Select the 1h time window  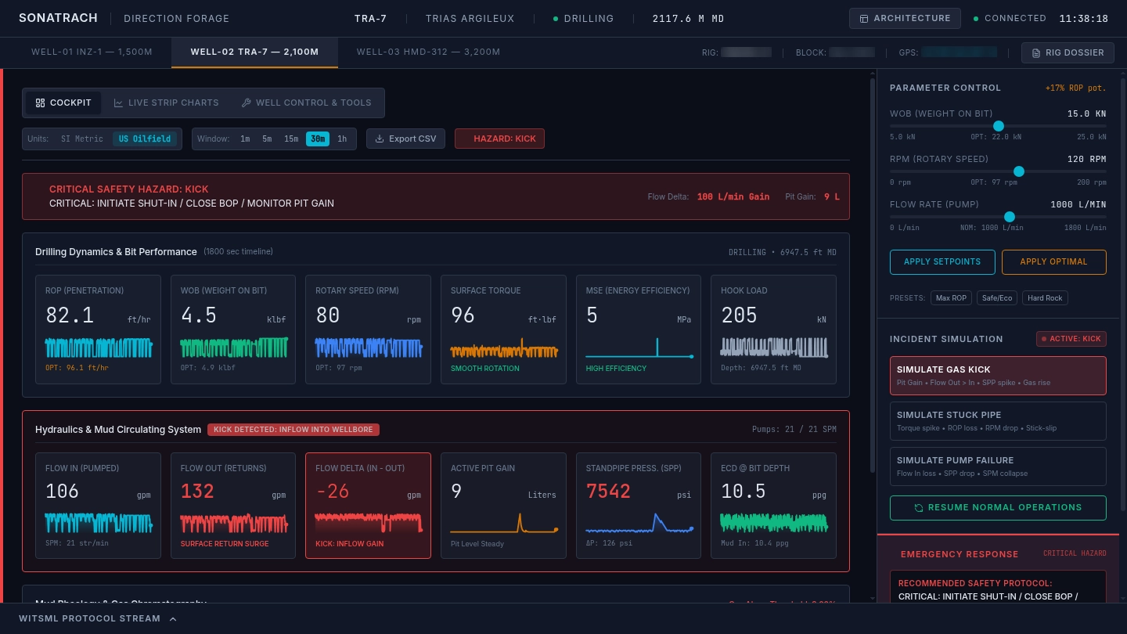[342, 139]
